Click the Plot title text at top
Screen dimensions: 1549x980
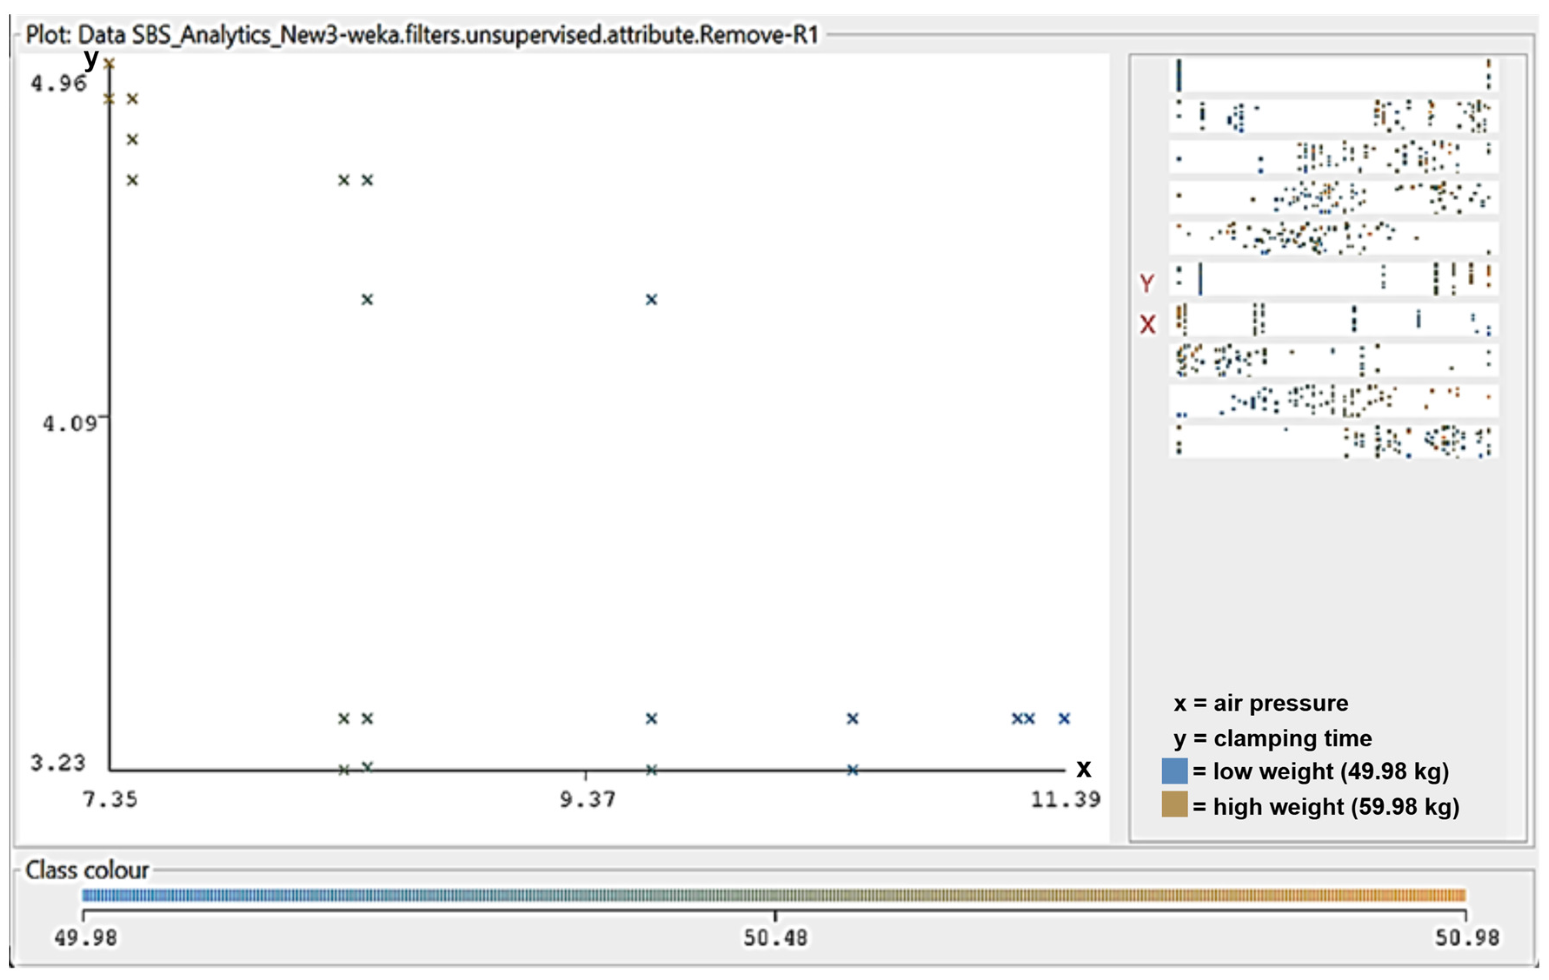421,34
